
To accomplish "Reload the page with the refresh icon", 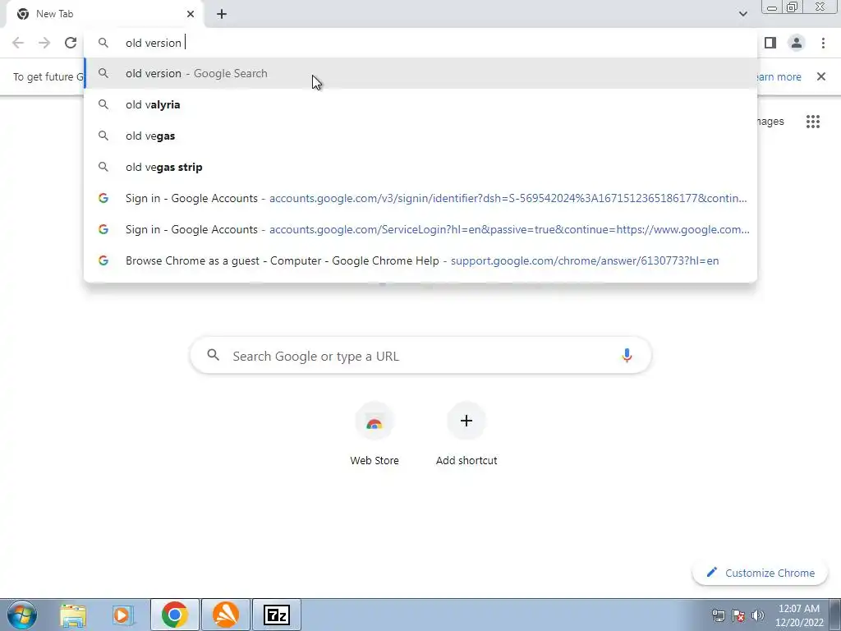I will coord(71,43).
